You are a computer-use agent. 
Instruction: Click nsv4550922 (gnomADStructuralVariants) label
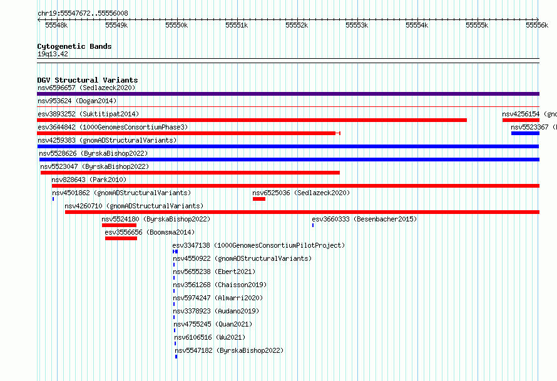click(242, 258)
